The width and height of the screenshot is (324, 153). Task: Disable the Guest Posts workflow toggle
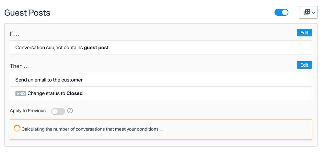(281, 12)
